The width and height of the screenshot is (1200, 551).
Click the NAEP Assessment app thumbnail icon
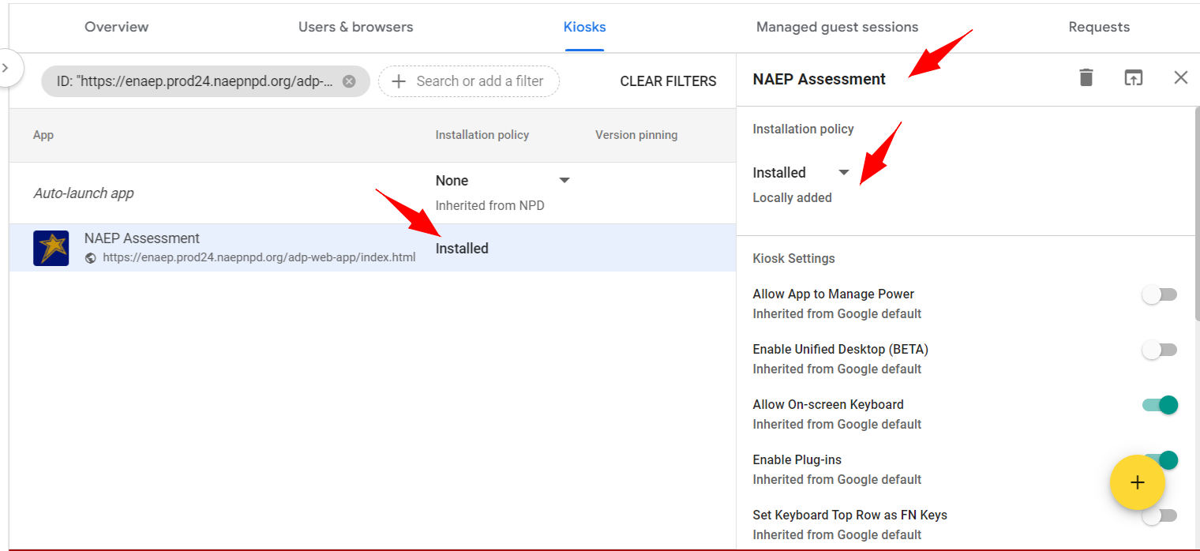click(x=51, y=246)
